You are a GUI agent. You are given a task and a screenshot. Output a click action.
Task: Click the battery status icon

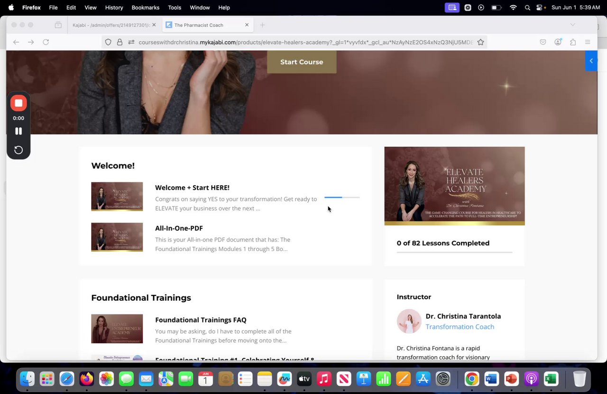pyautogui.click(x=496, y=8)
